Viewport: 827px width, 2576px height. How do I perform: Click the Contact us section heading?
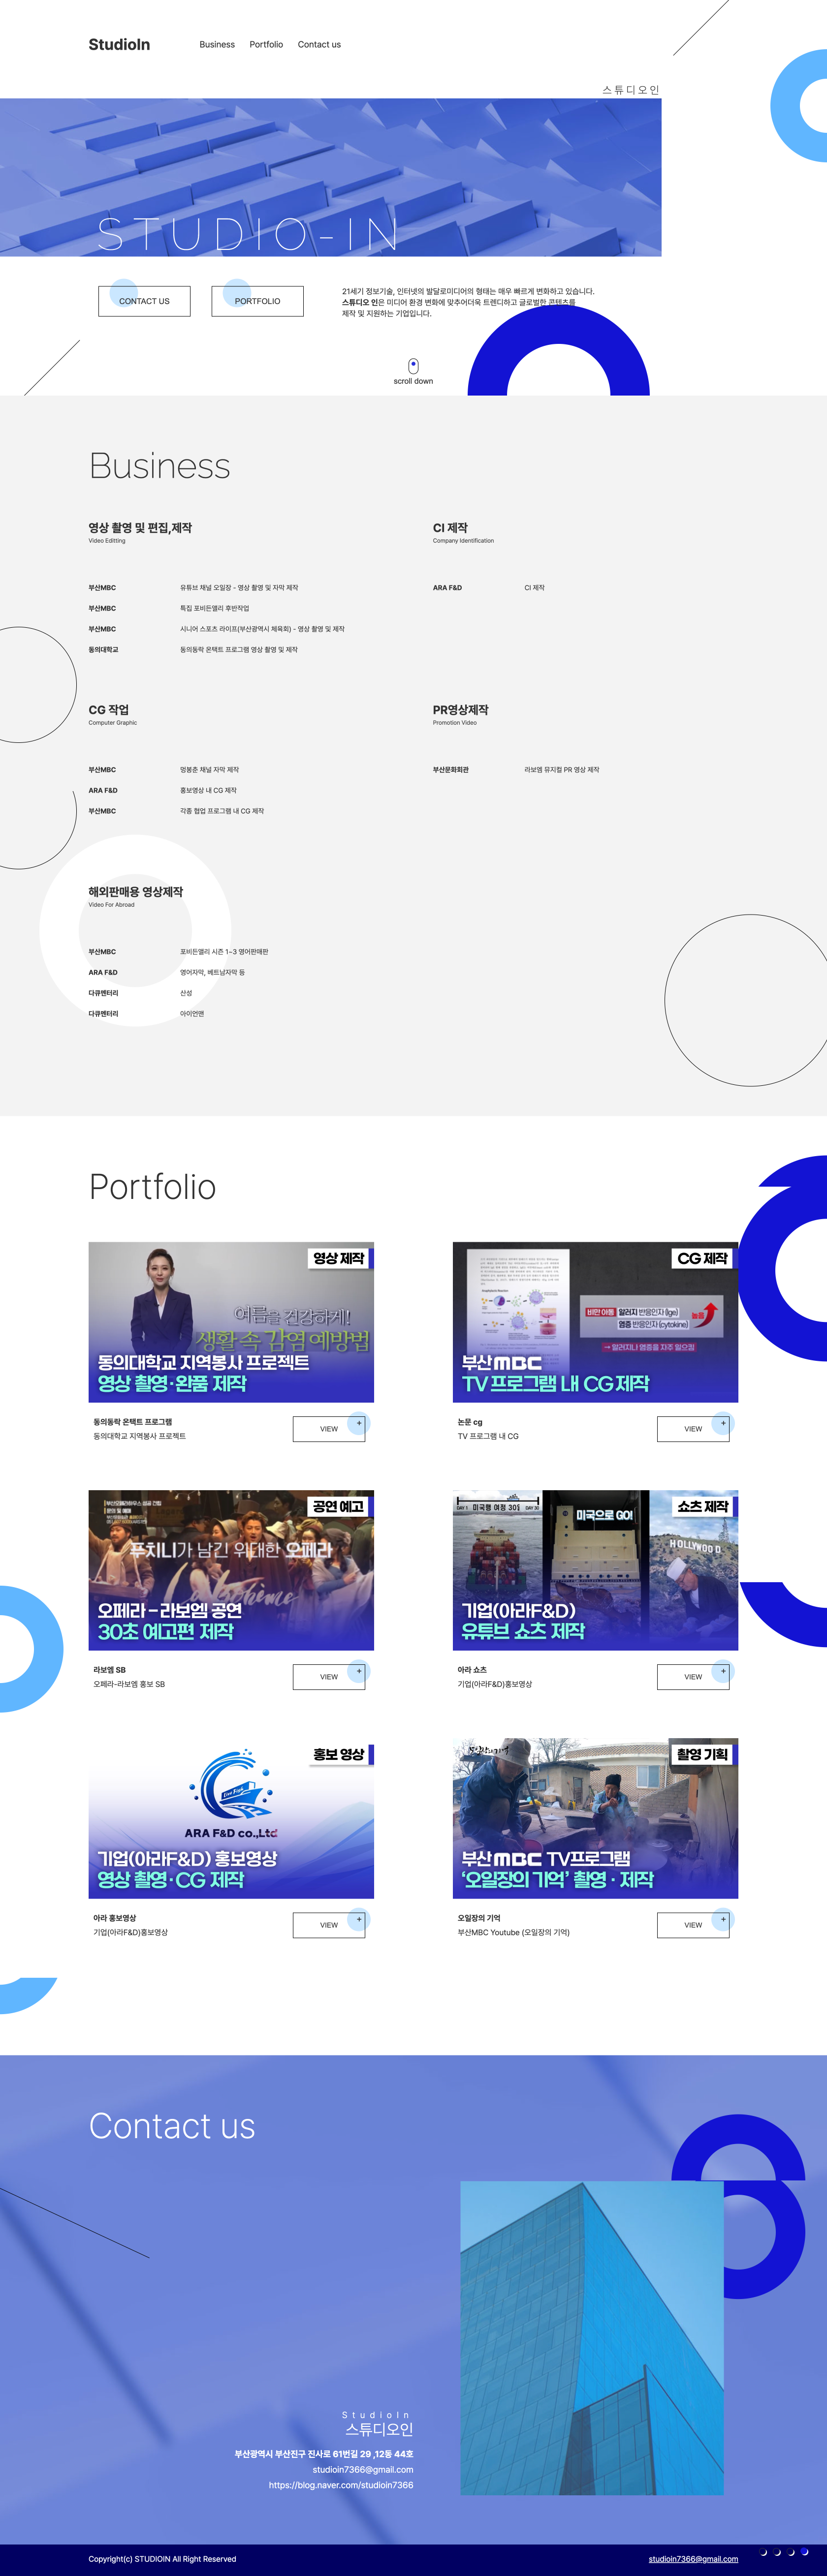pyautogui.click(x=172, y=2126)
